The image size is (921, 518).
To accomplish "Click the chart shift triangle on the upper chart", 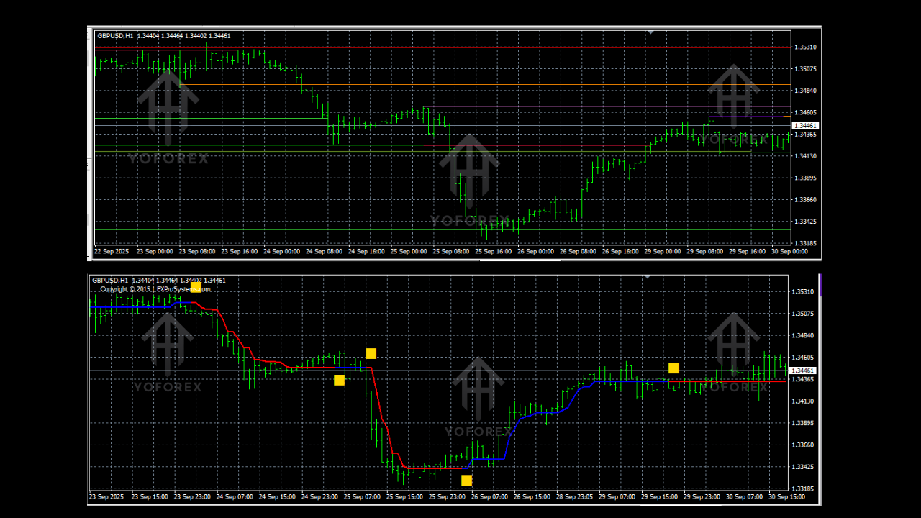I will click(x=650, y=32).
